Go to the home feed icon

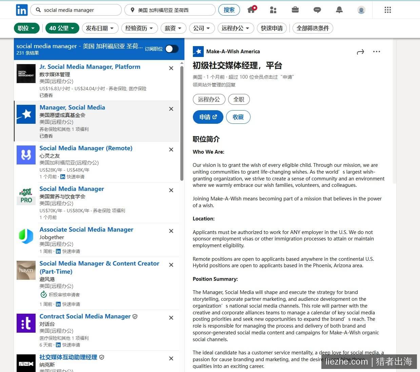point(252,10)
